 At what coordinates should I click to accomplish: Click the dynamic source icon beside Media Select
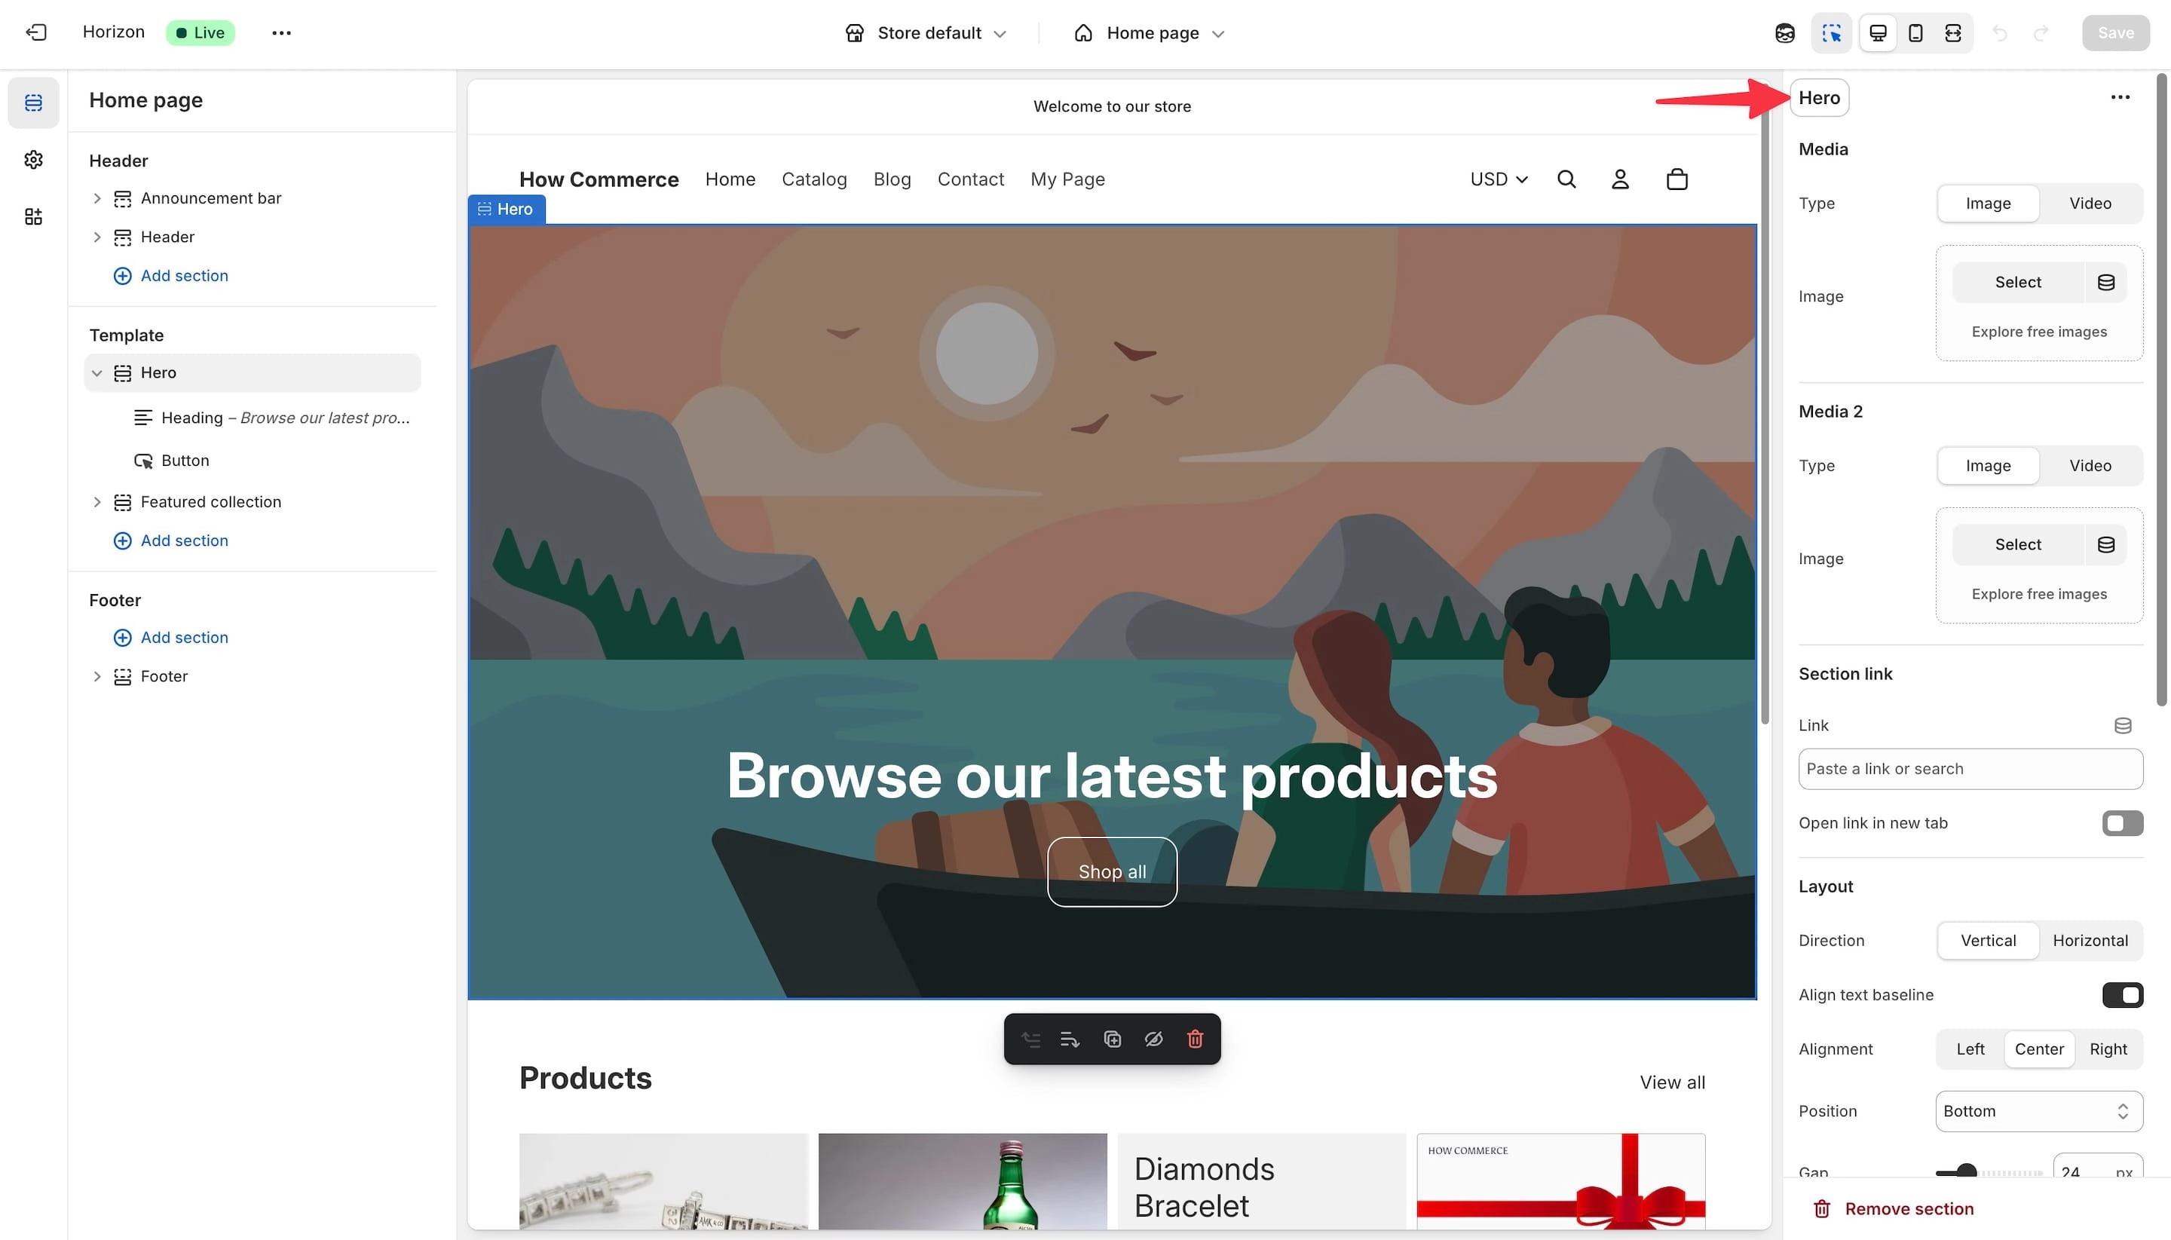coord(2105,282)
